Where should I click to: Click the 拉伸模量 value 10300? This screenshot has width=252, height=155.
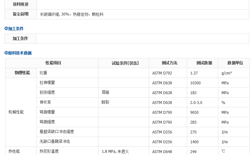point(195,83)
